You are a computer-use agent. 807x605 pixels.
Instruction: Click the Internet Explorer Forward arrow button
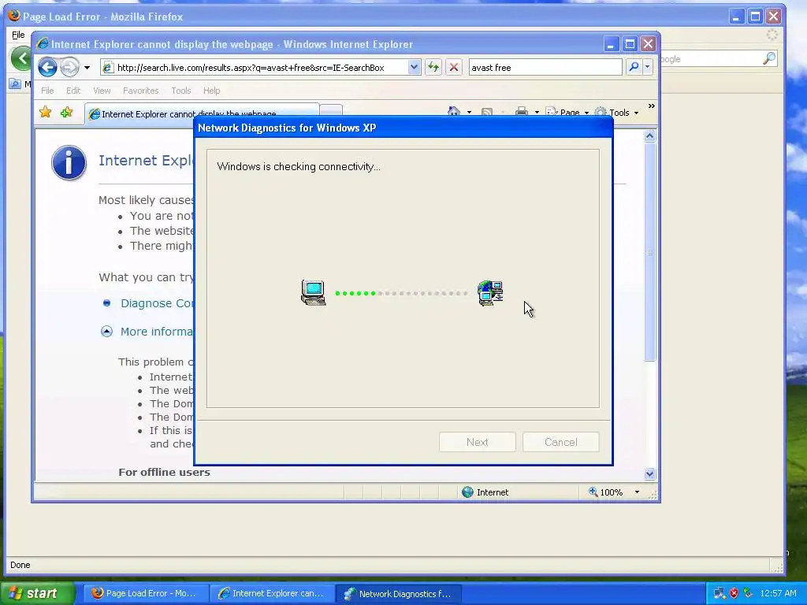(x=69, y=67)
